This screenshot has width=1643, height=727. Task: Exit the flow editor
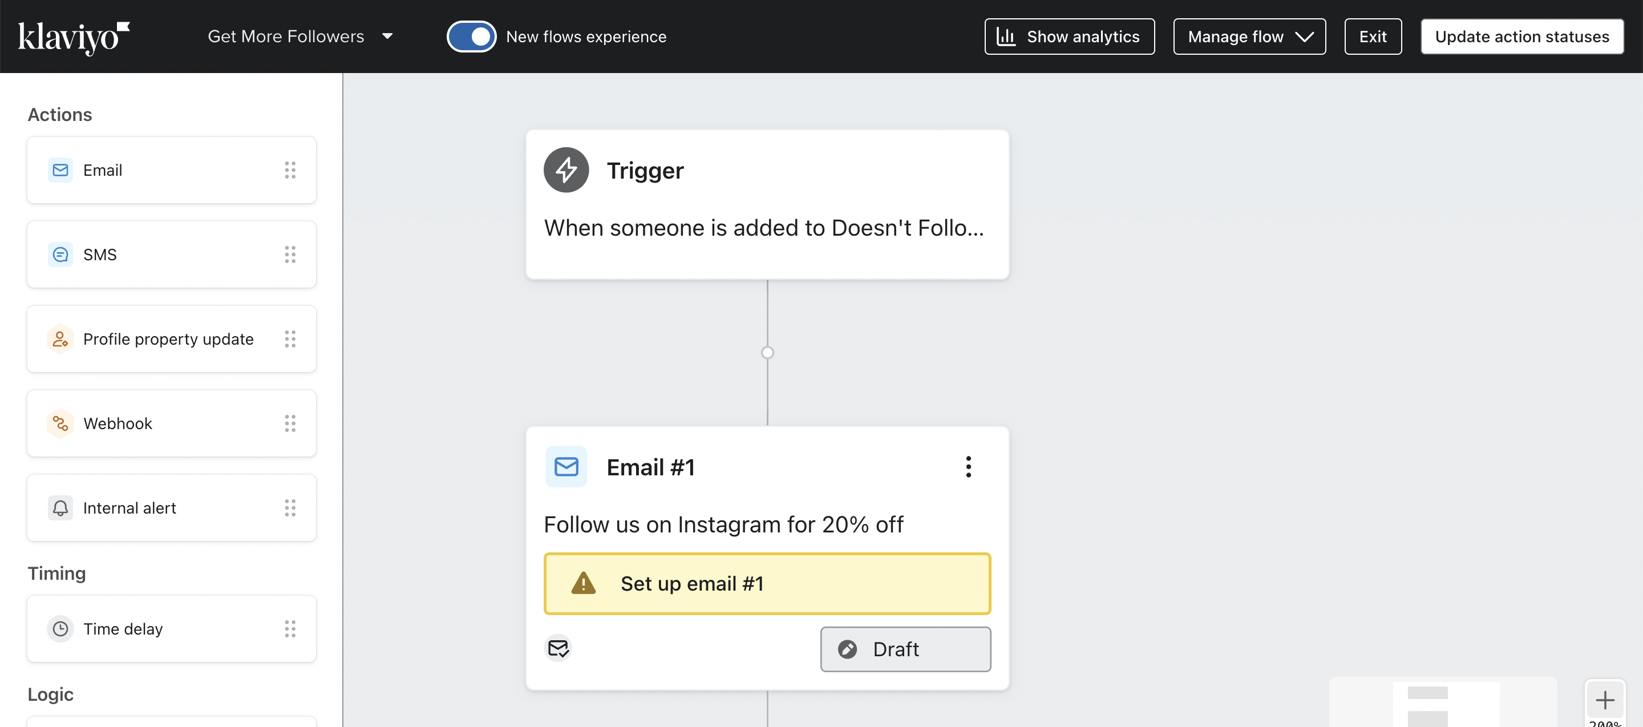point(1373,37)
